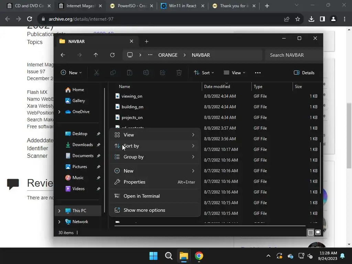
Task: Open the Windows Start menu
Action: (154, 256)
